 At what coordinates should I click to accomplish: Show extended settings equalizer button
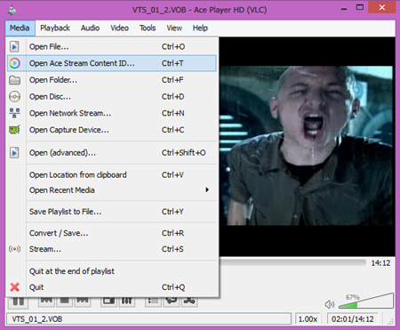(x=127, y=301)
